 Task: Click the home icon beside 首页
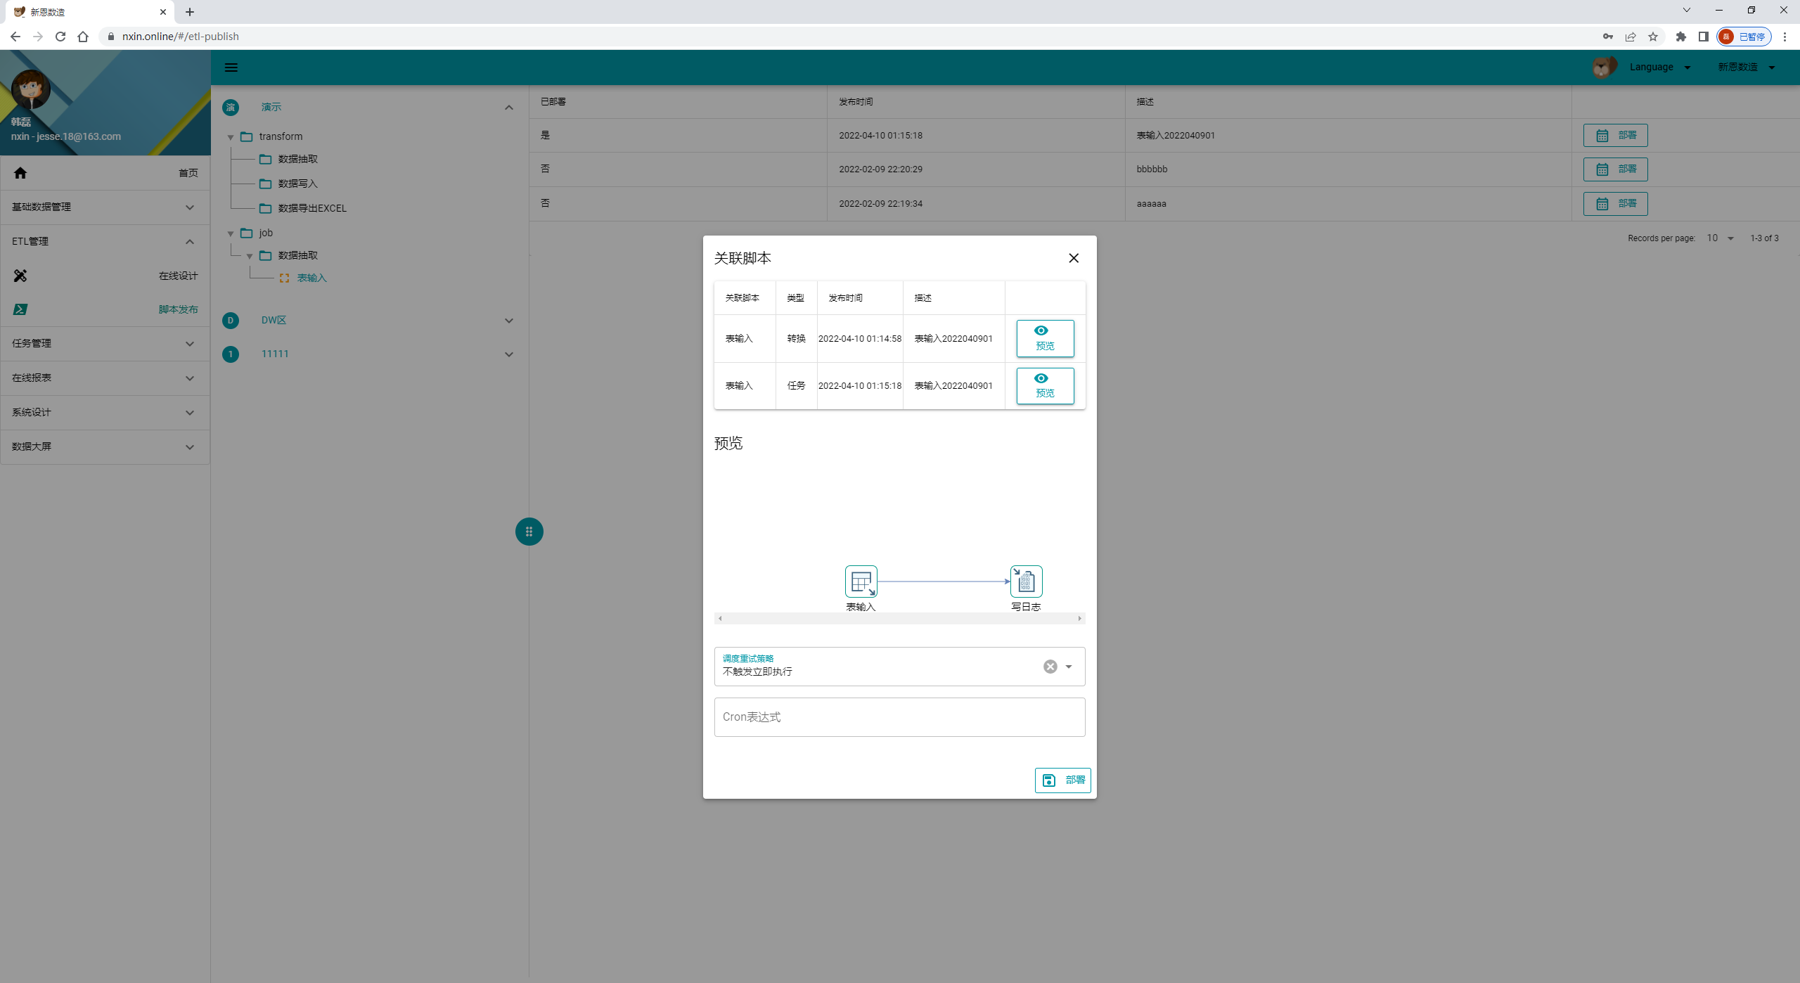[x=20, y=173]
